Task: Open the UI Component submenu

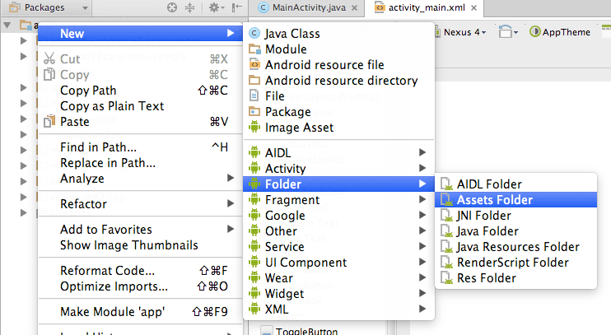Action: [x=338, y=263]
